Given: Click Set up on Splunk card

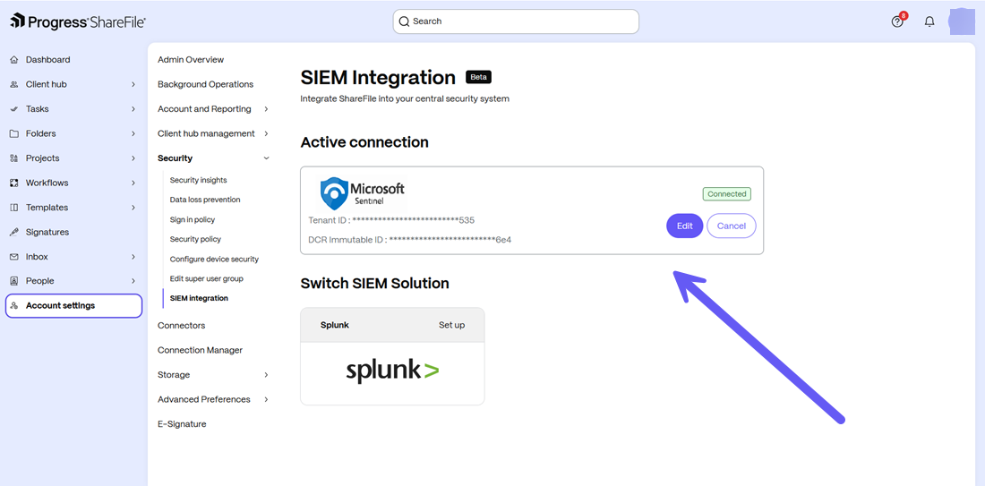Looking at the screenshot, I should [451, 325].
